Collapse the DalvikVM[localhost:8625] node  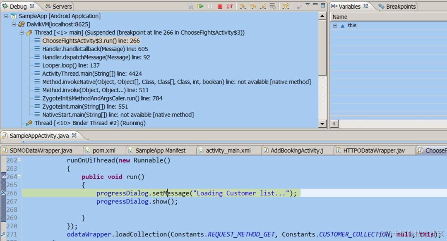(14, 24)
